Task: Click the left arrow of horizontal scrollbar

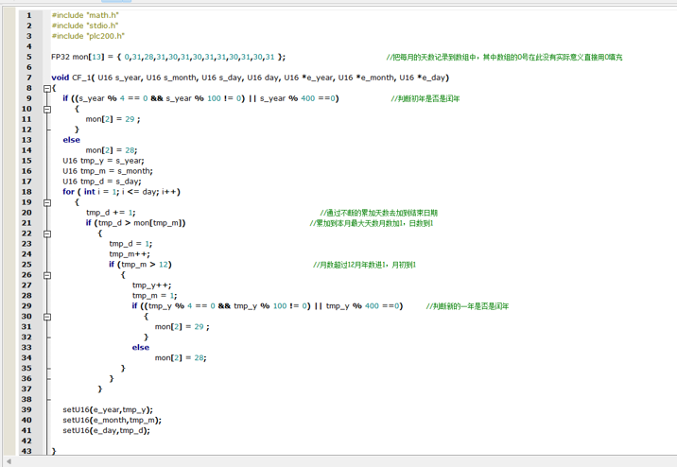Action: (9, 461)
